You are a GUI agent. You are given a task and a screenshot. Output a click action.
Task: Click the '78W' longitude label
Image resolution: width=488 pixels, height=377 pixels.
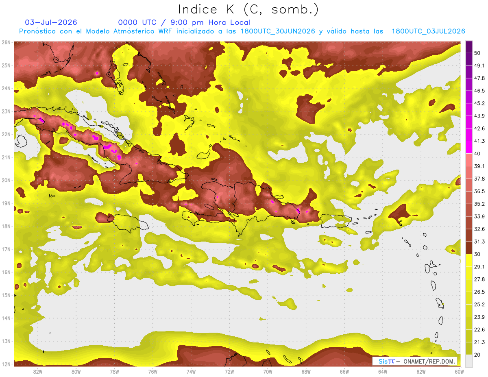[114, 372]
